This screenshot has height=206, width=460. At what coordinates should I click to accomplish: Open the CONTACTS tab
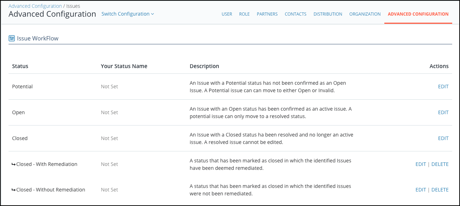296,14
